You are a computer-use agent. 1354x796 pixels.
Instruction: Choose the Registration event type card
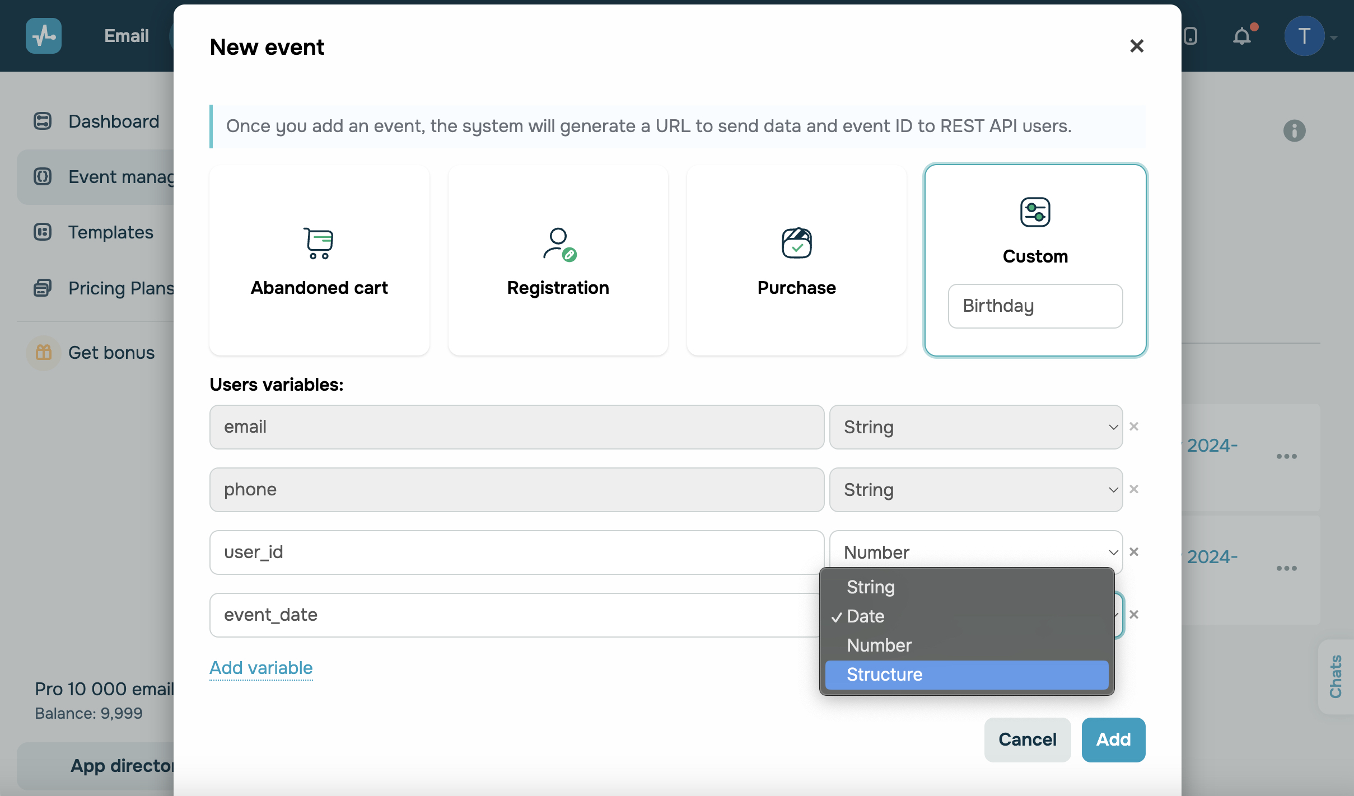[558, 260]
